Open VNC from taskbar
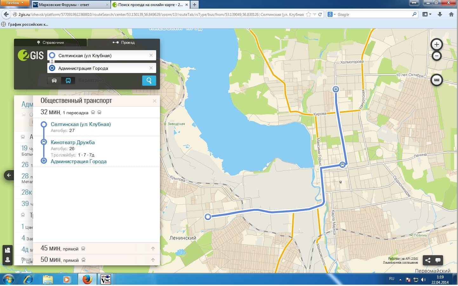 tap(106, 279)
